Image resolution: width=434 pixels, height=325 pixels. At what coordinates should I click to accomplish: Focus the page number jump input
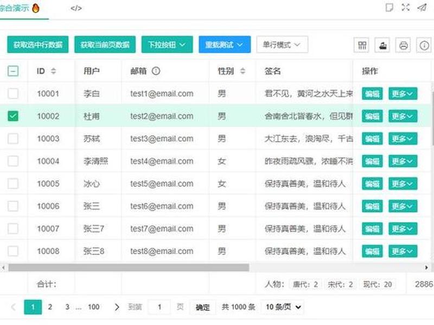(159, 307)
